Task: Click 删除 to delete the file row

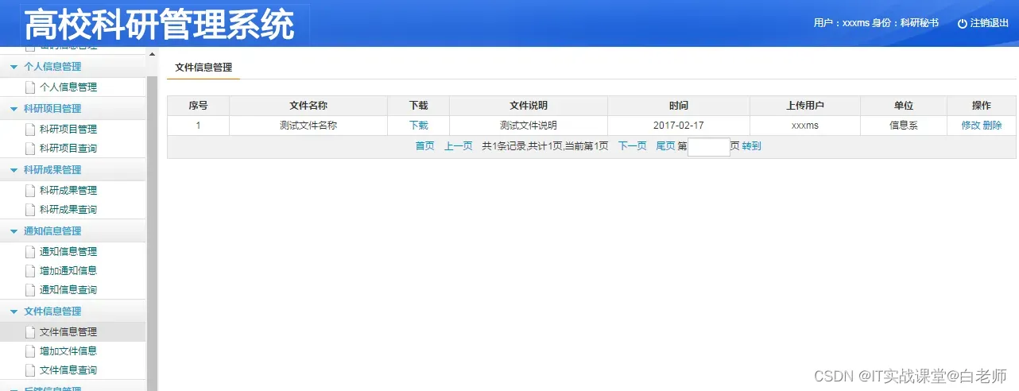Action: click(992, 126)
